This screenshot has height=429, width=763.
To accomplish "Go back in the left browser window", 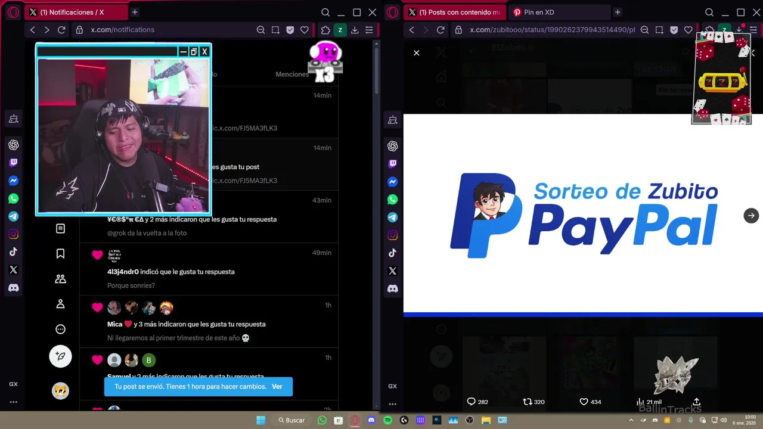I will coord(33,30).
